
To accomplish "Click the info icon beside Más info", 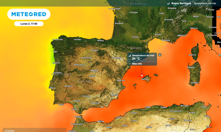I will [130, 64].
